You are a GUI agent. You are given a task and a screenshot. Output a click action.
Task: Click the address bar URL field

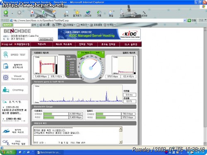pyautogui.click(x=96, y=20)
